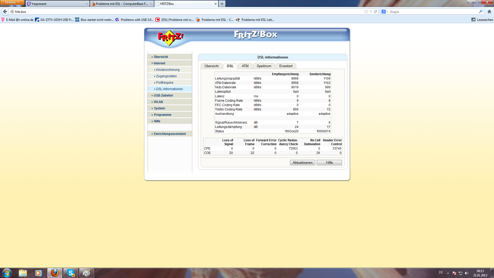Click the Aktualisieren button
Screen dimensions: 494x278
pos(302,163)
